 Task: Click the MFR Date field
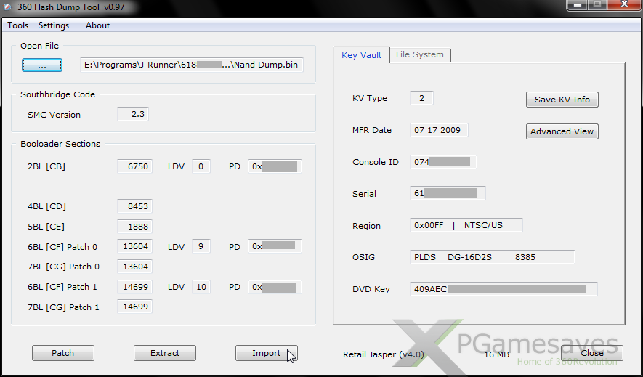(x=439, y=131)
